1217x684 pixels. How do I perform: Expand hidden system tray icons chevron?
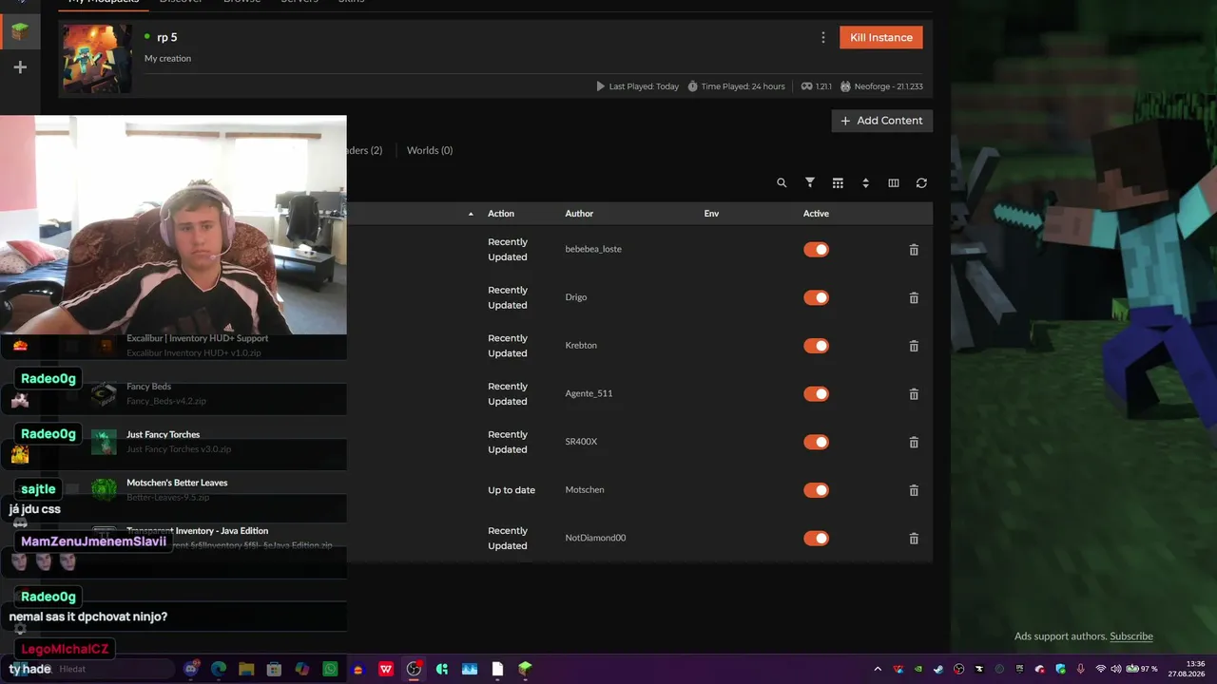pyautogui.click(x=878, y=669)
